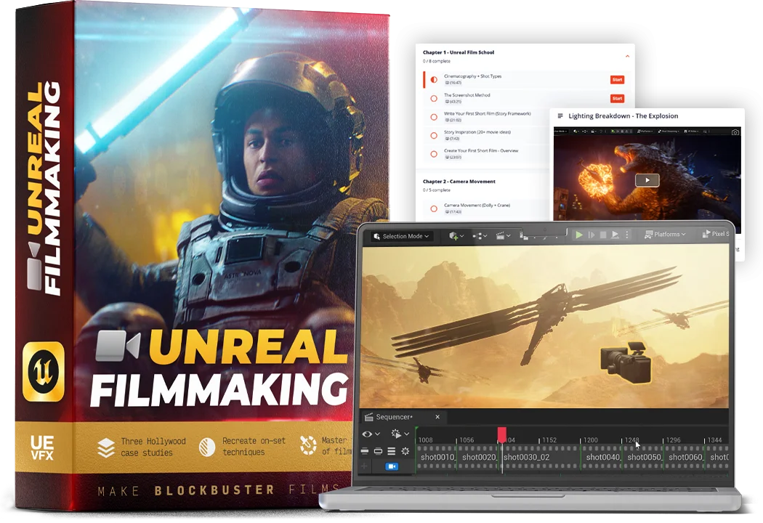763x523 pixels.
Task: Select the shot0010 clip in Sequencer
Action: coord(436,458)
